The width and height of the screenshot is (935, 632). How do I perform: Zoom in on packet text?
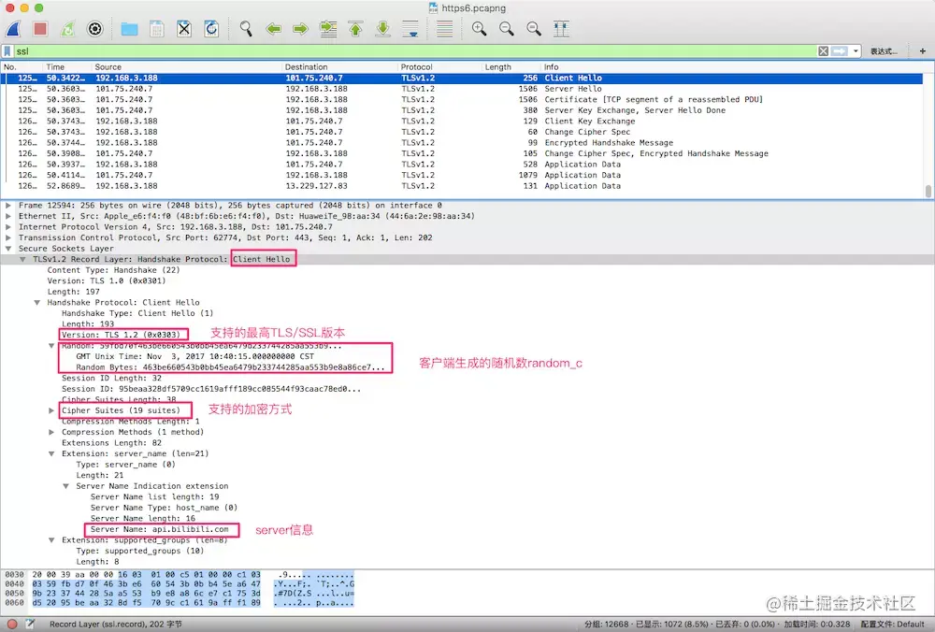479,29
